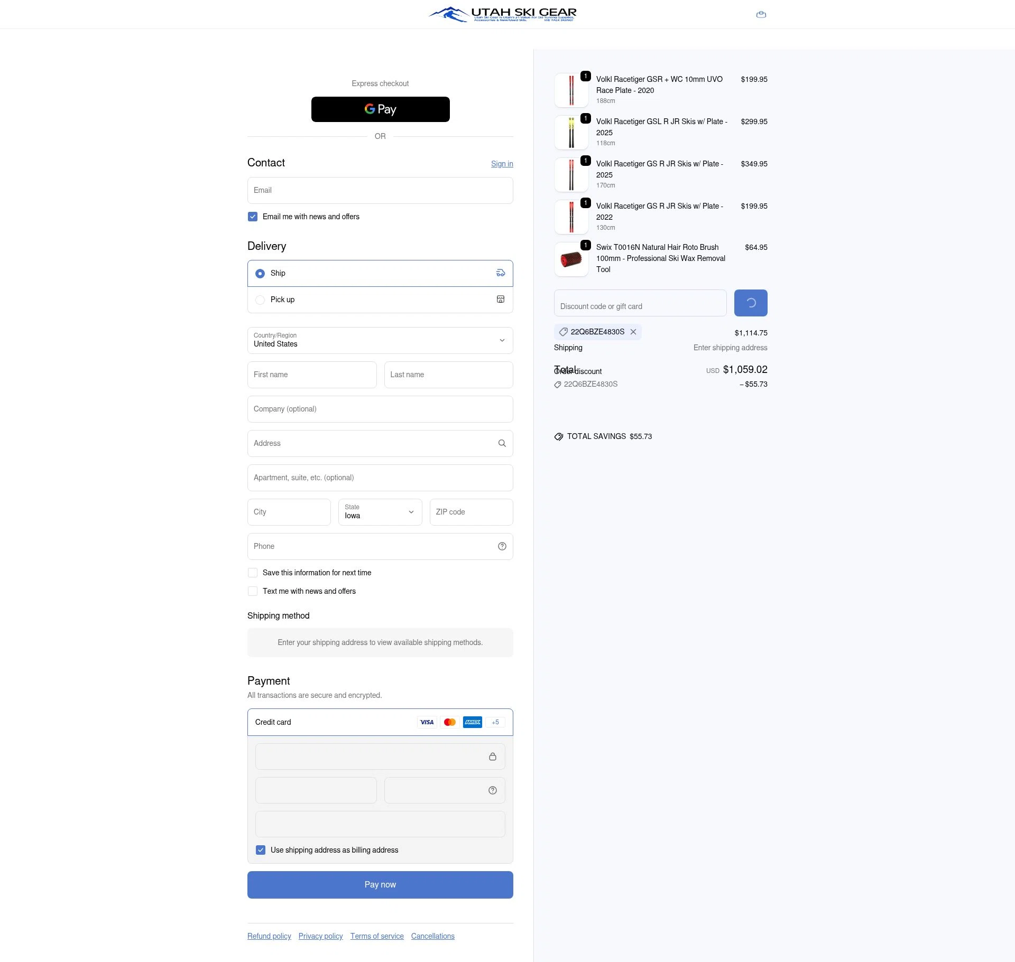Check Save this information for next time
Screen dimensions: 1015x962
pyautogui.click(x=253, y=573)
